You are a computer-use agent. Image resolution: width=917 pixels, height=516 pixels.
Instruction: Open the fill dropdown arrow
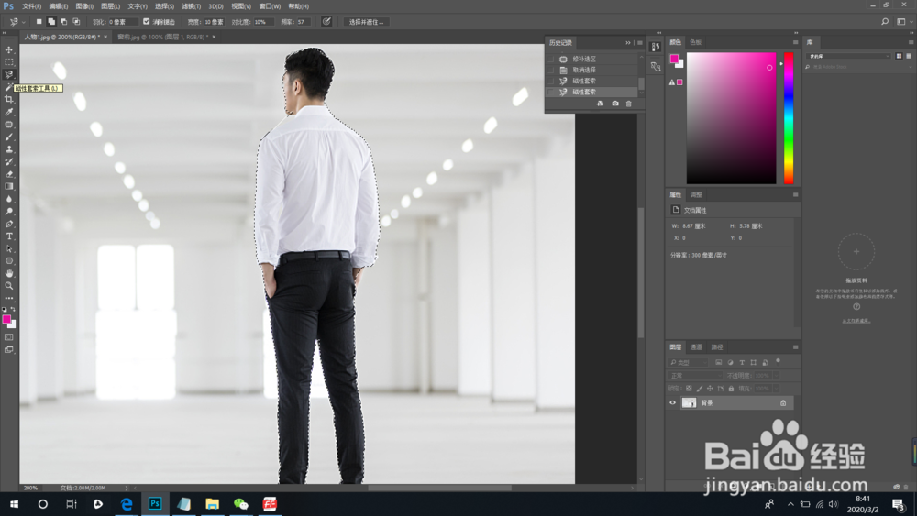coord(776,388)
